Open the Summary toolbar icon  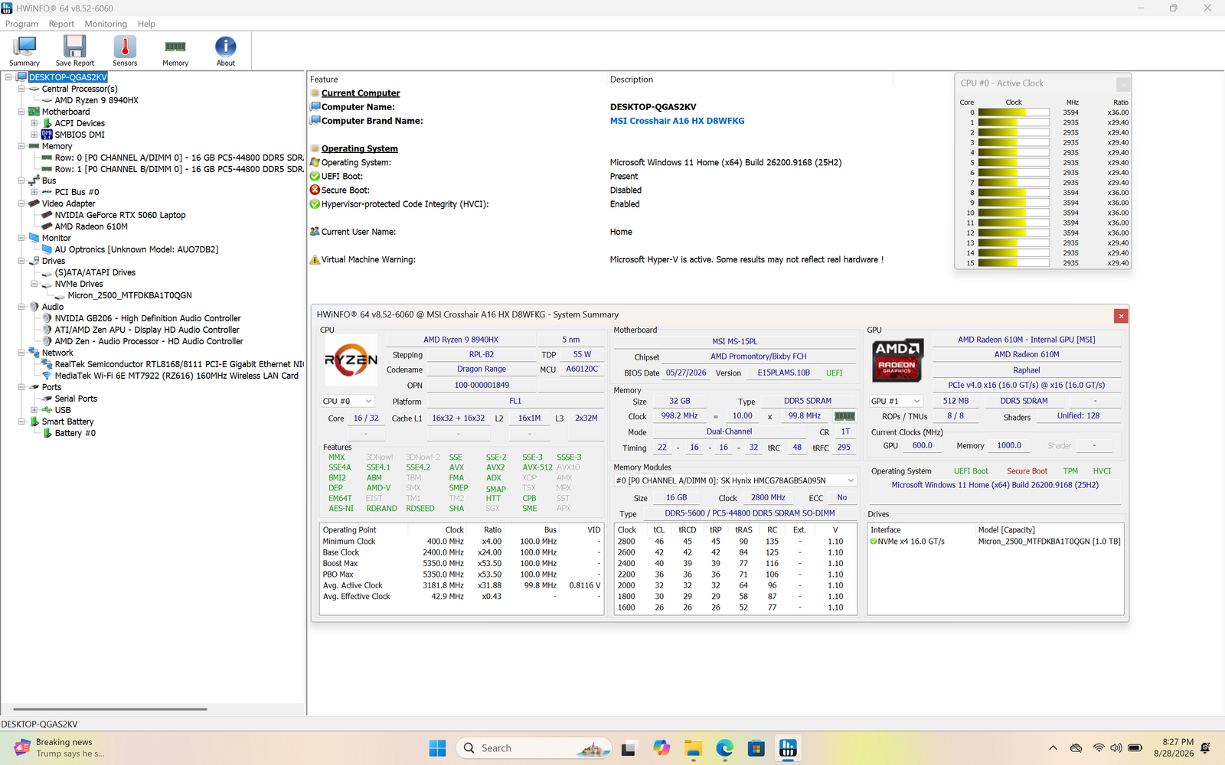click(x=24, y=51)
